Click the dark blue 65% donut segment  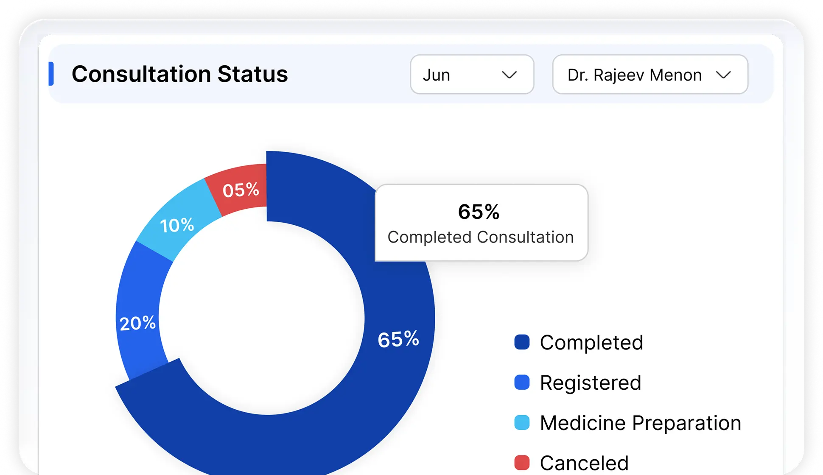click(x=398, y=339)
